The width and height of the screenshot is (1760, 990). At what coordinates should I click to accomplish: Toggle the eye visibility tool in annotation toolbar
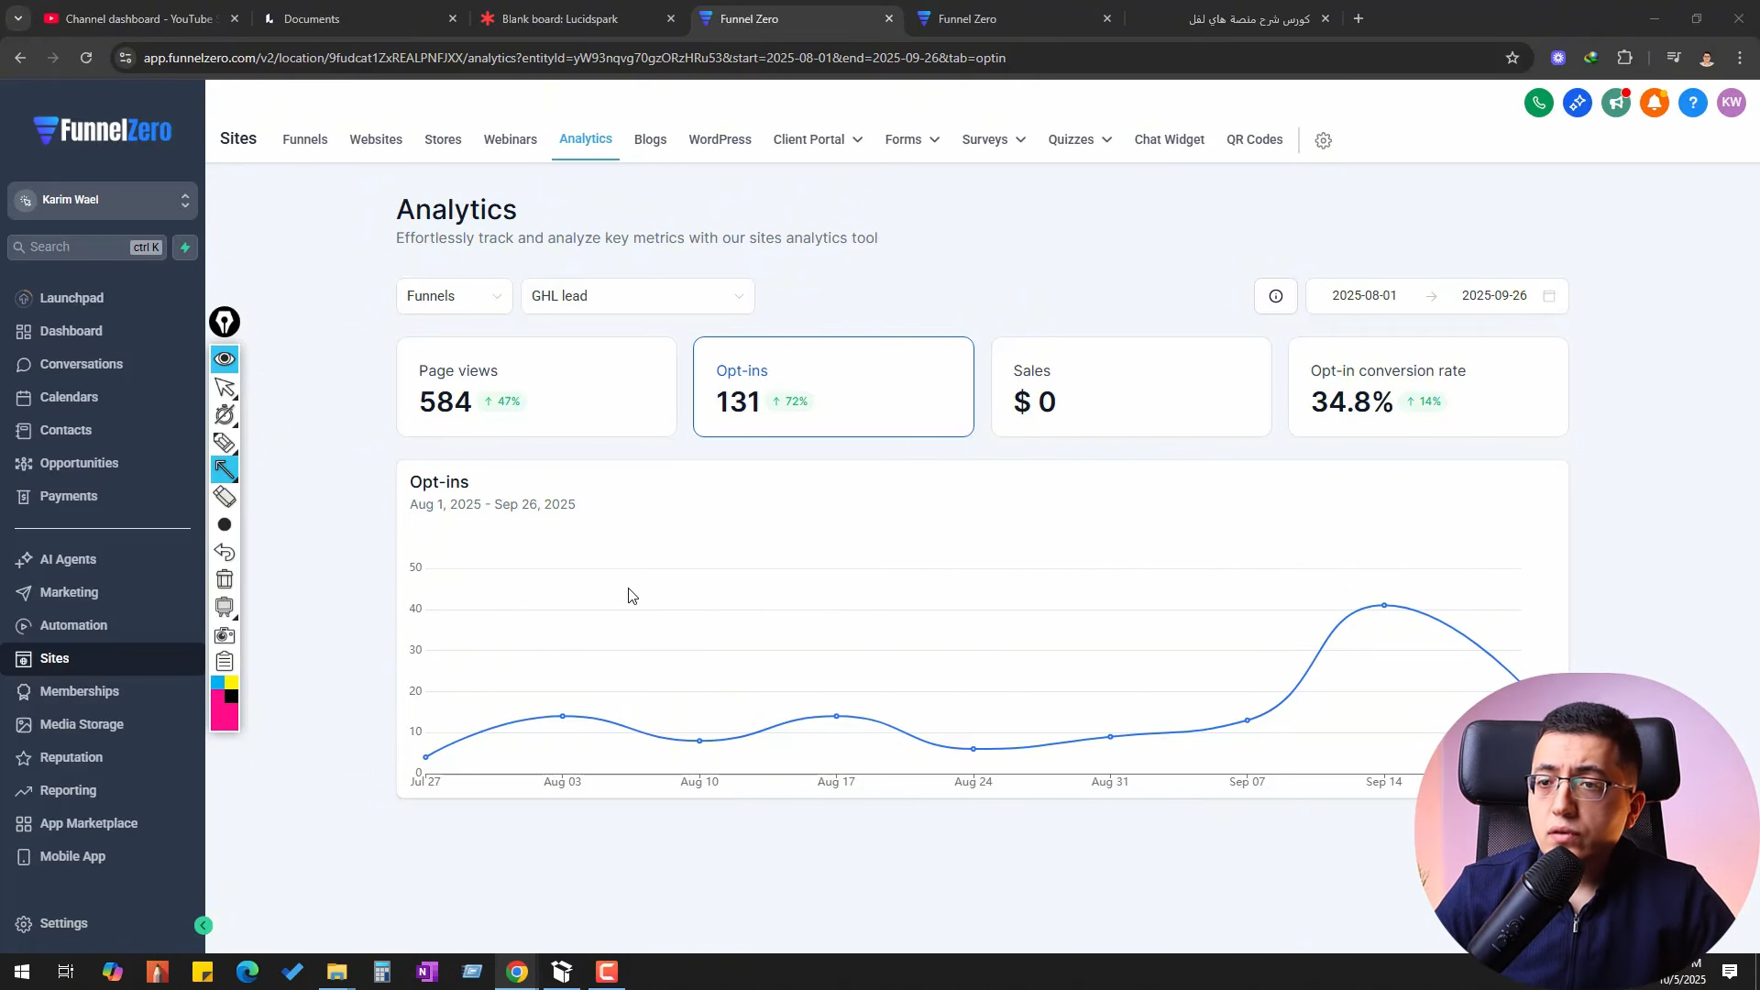(225, 358)
